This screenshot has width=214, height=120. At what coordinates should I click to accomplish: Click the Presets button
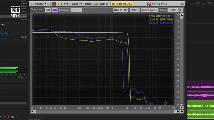[39, 4]
